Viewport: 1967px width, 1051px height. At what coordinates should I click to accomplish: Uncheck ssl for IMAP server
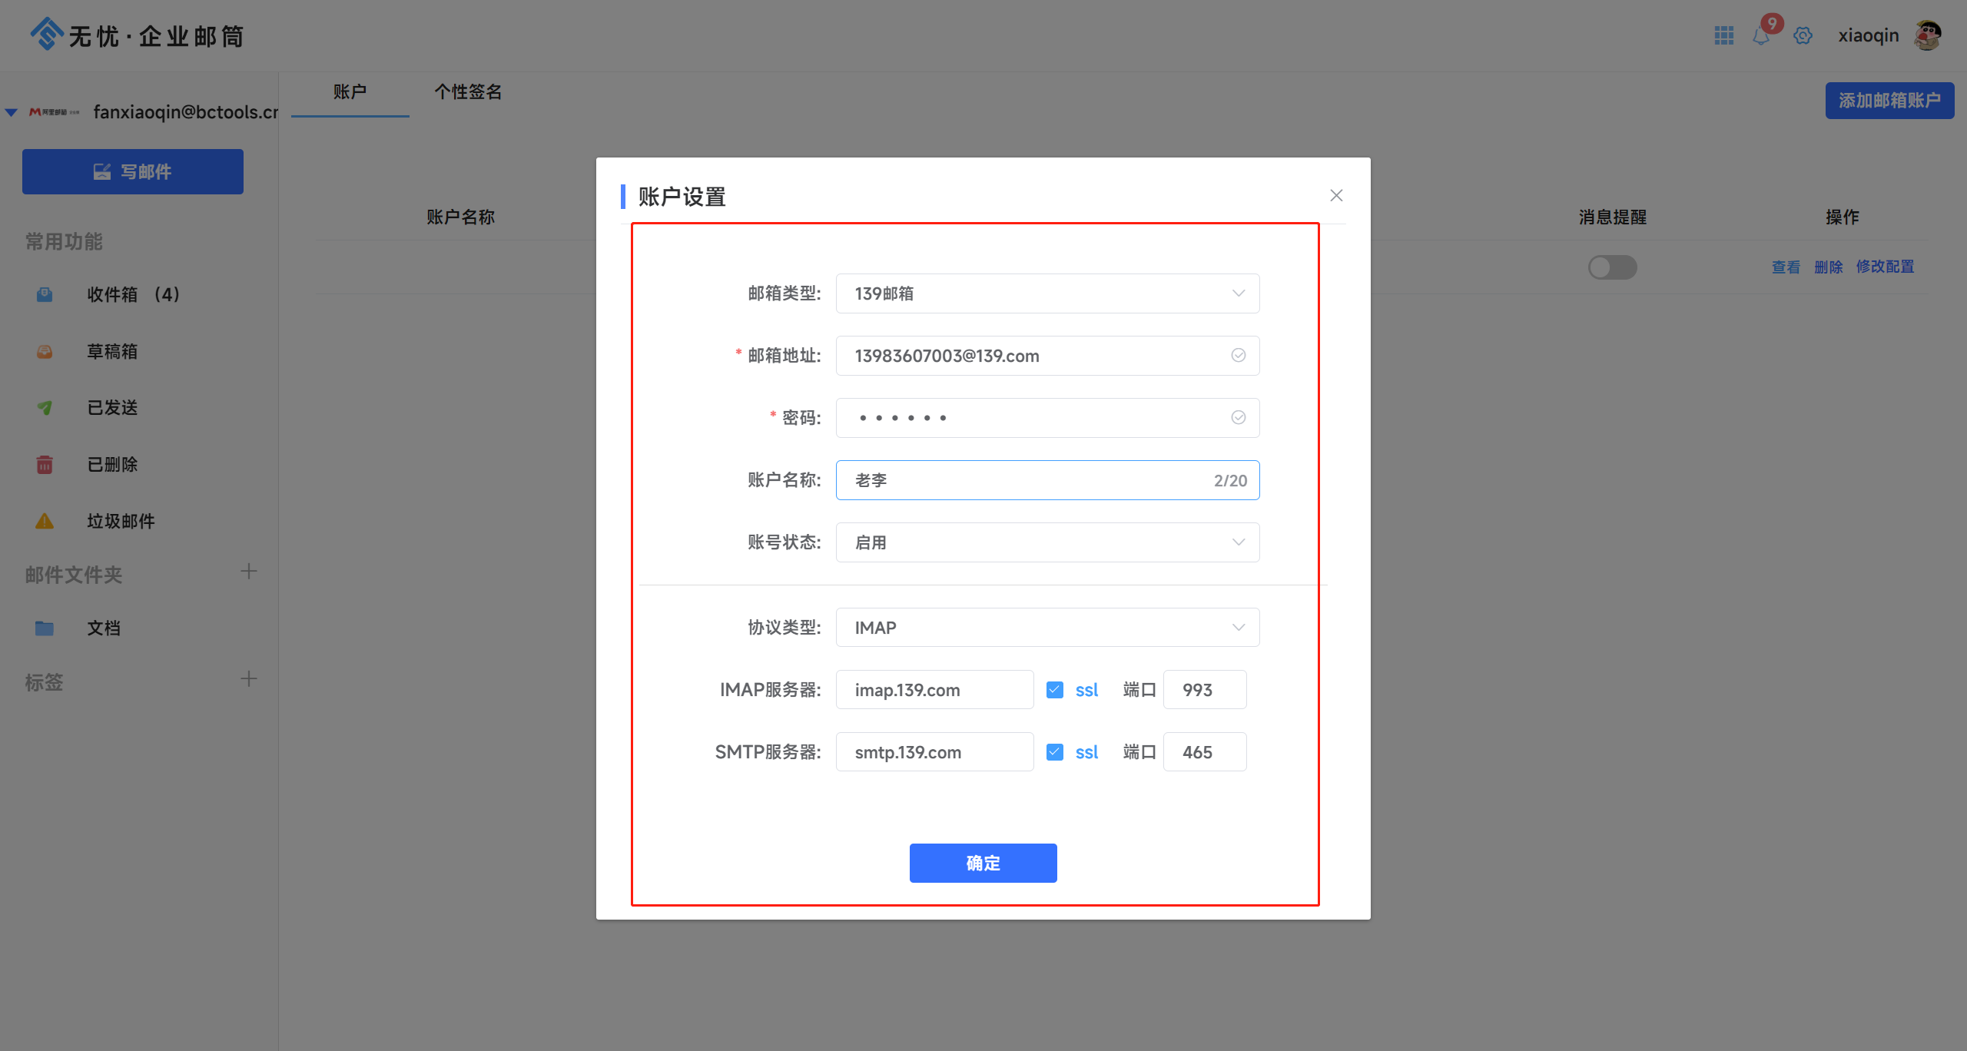1055,690
